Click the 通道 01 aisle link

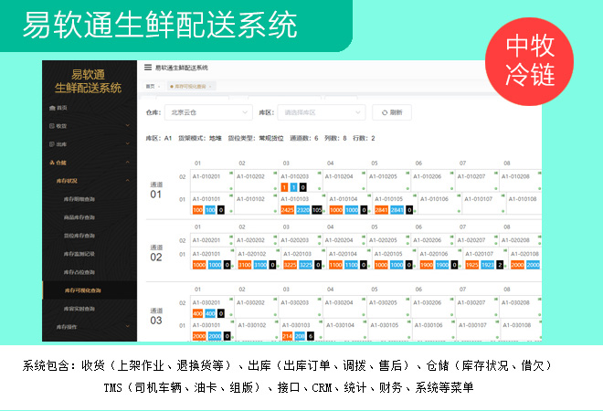156,191
